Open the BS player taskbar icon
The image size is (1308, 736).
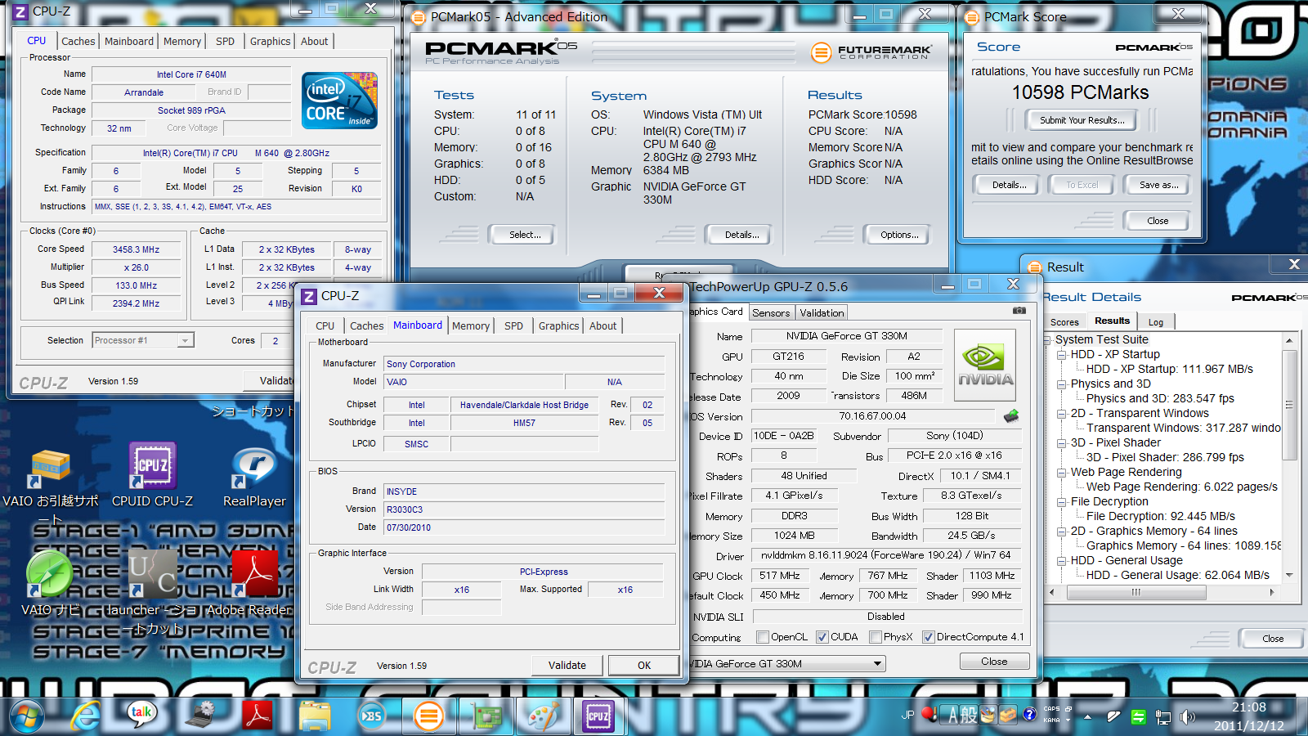coord(371,716)
